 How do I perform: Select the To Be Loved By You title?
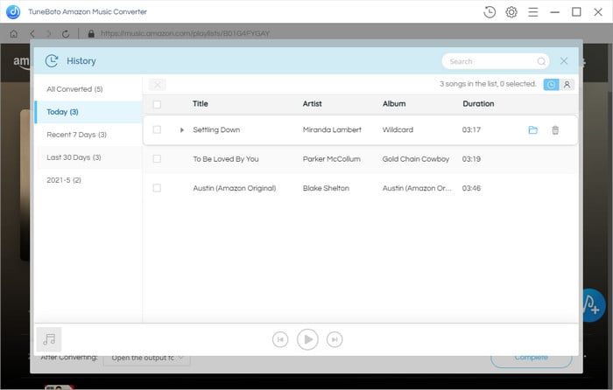(x=226, y=159)
